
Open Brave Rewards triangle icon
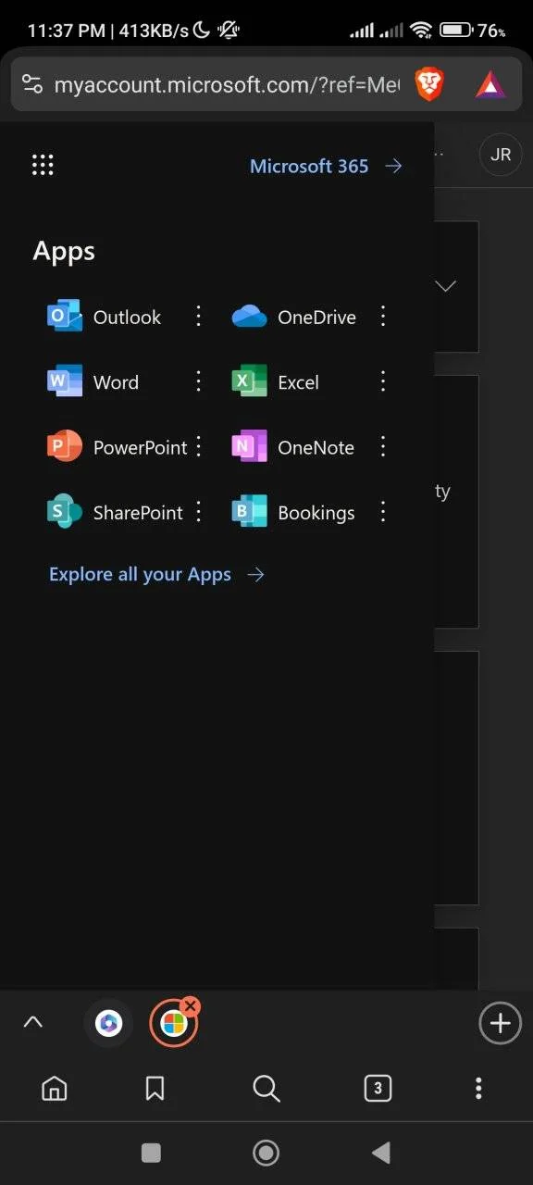(x=490, y=85)
